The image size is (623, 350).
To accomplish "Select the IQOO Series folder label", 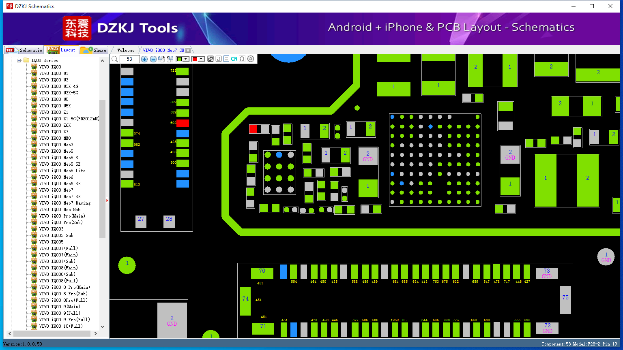I will tap(45, 60).
